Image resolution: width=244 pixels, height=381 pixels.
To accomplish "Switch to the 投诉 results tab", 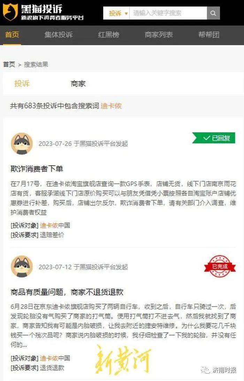I will point(22,84).
